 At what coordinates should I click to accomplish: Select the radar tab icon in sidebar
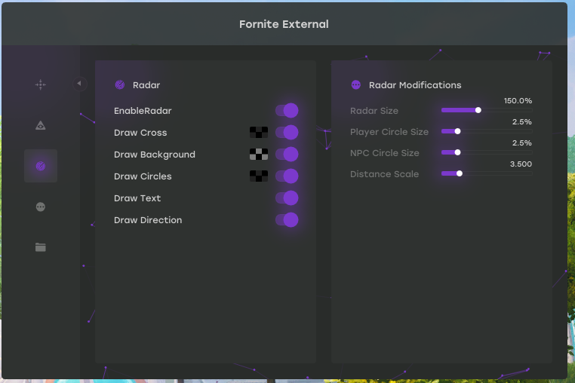[x=40, y=166]
